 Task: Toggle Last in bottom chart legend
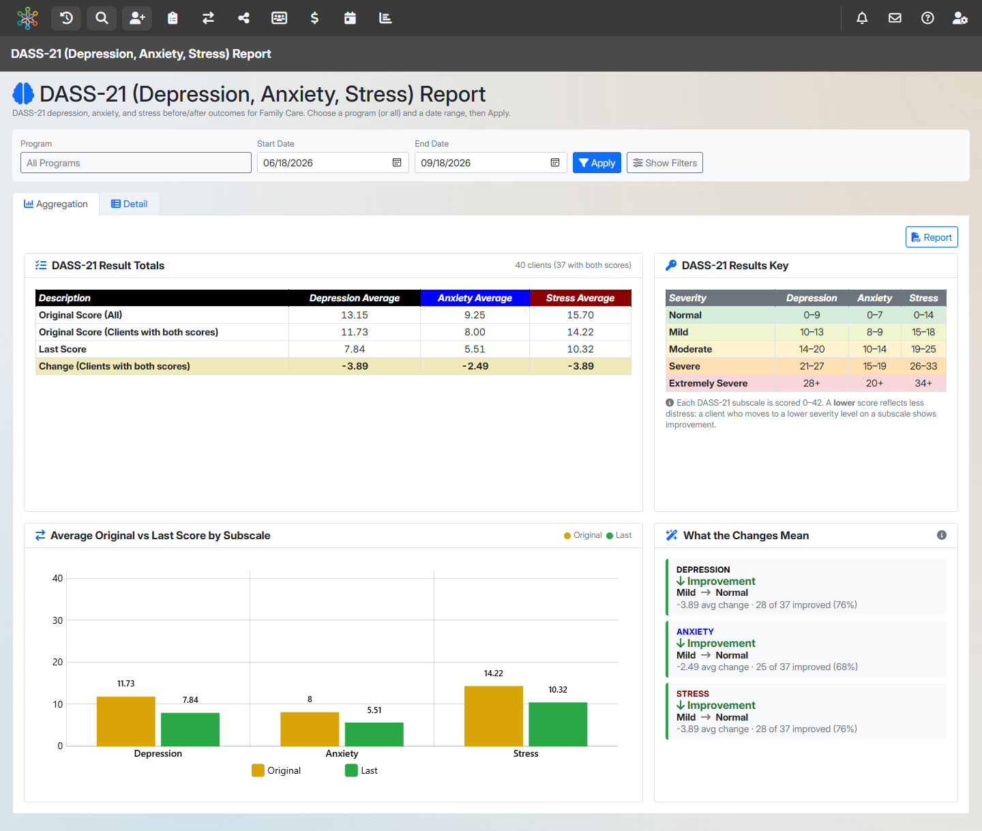[x=361, y=770]
